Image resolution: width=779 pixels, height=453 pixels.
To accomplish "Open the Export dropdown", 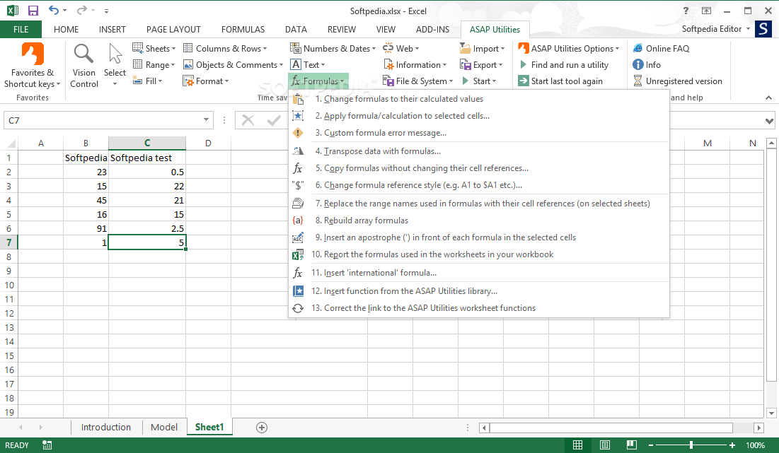I will point(481,64).
